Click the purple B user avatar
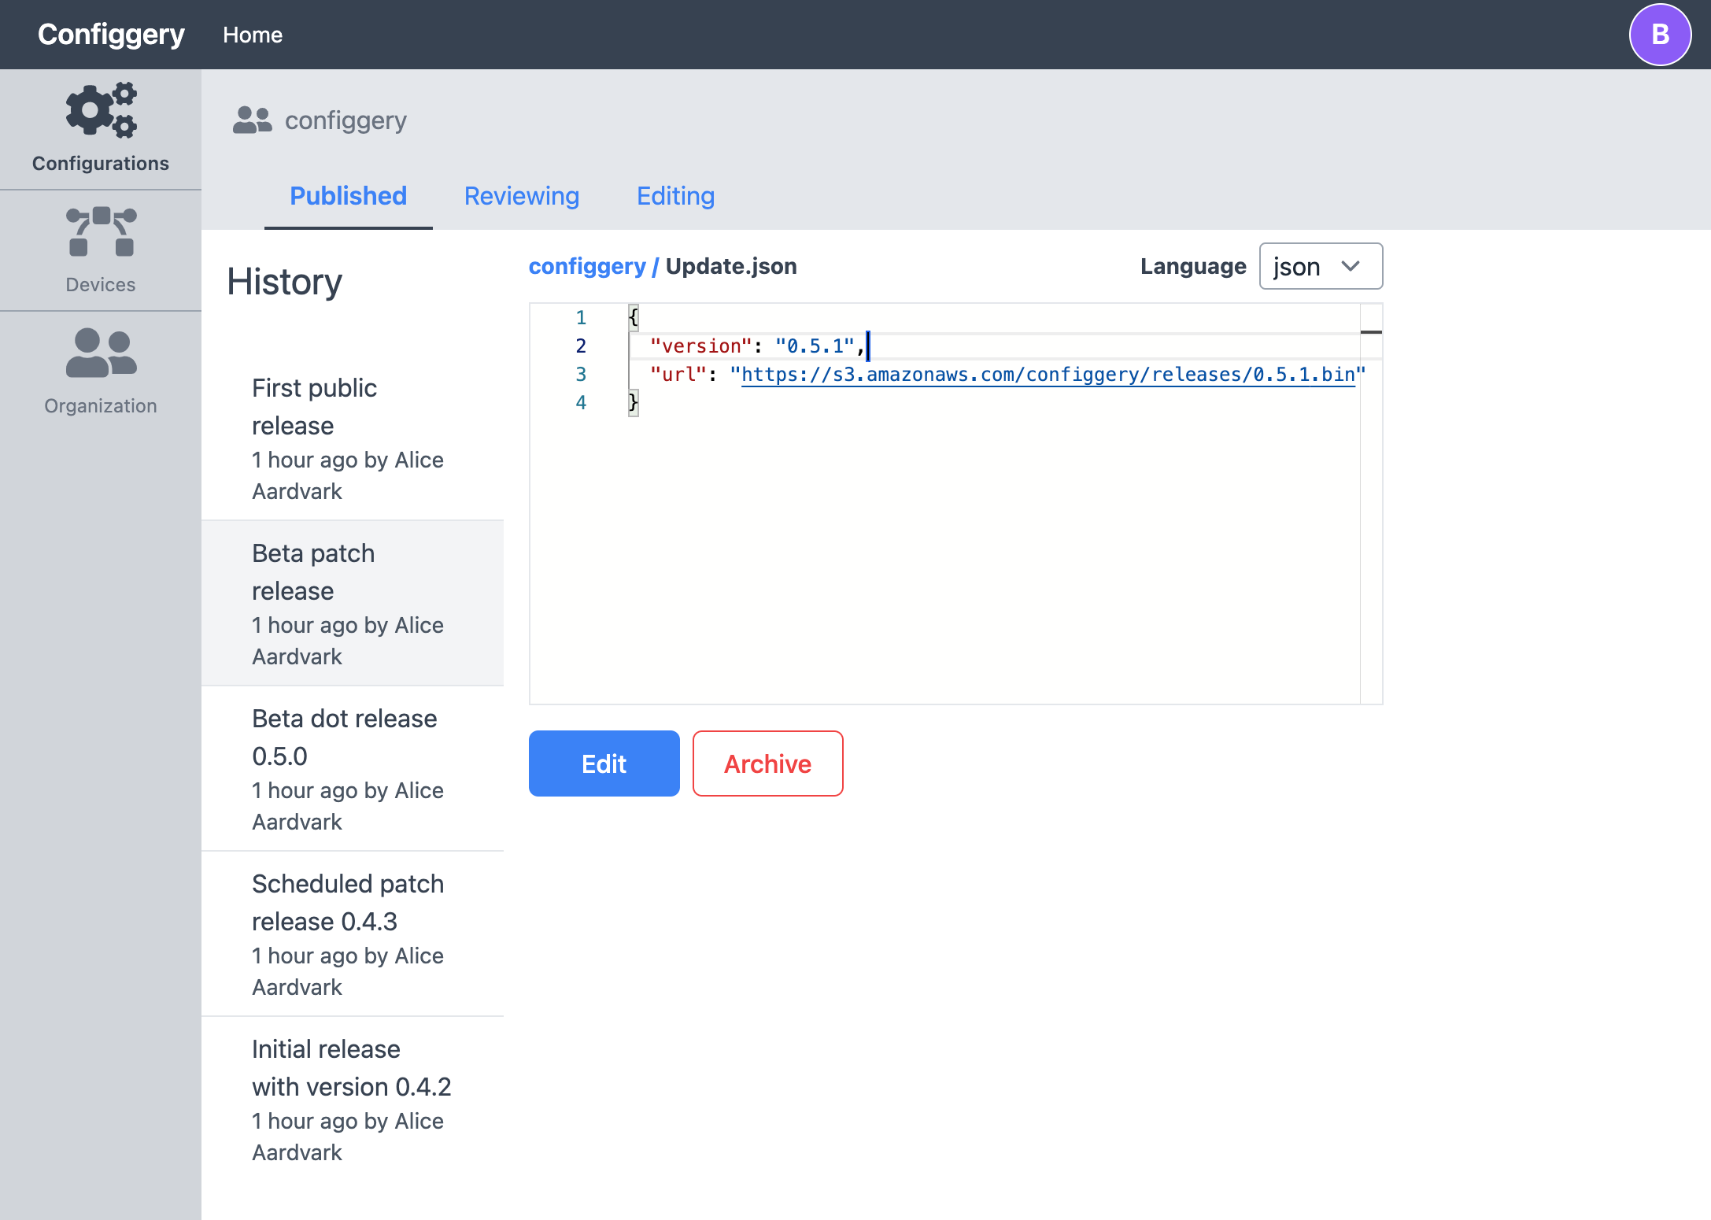This screenshot has height=1220, width=1711. [x=1659, y=35]
